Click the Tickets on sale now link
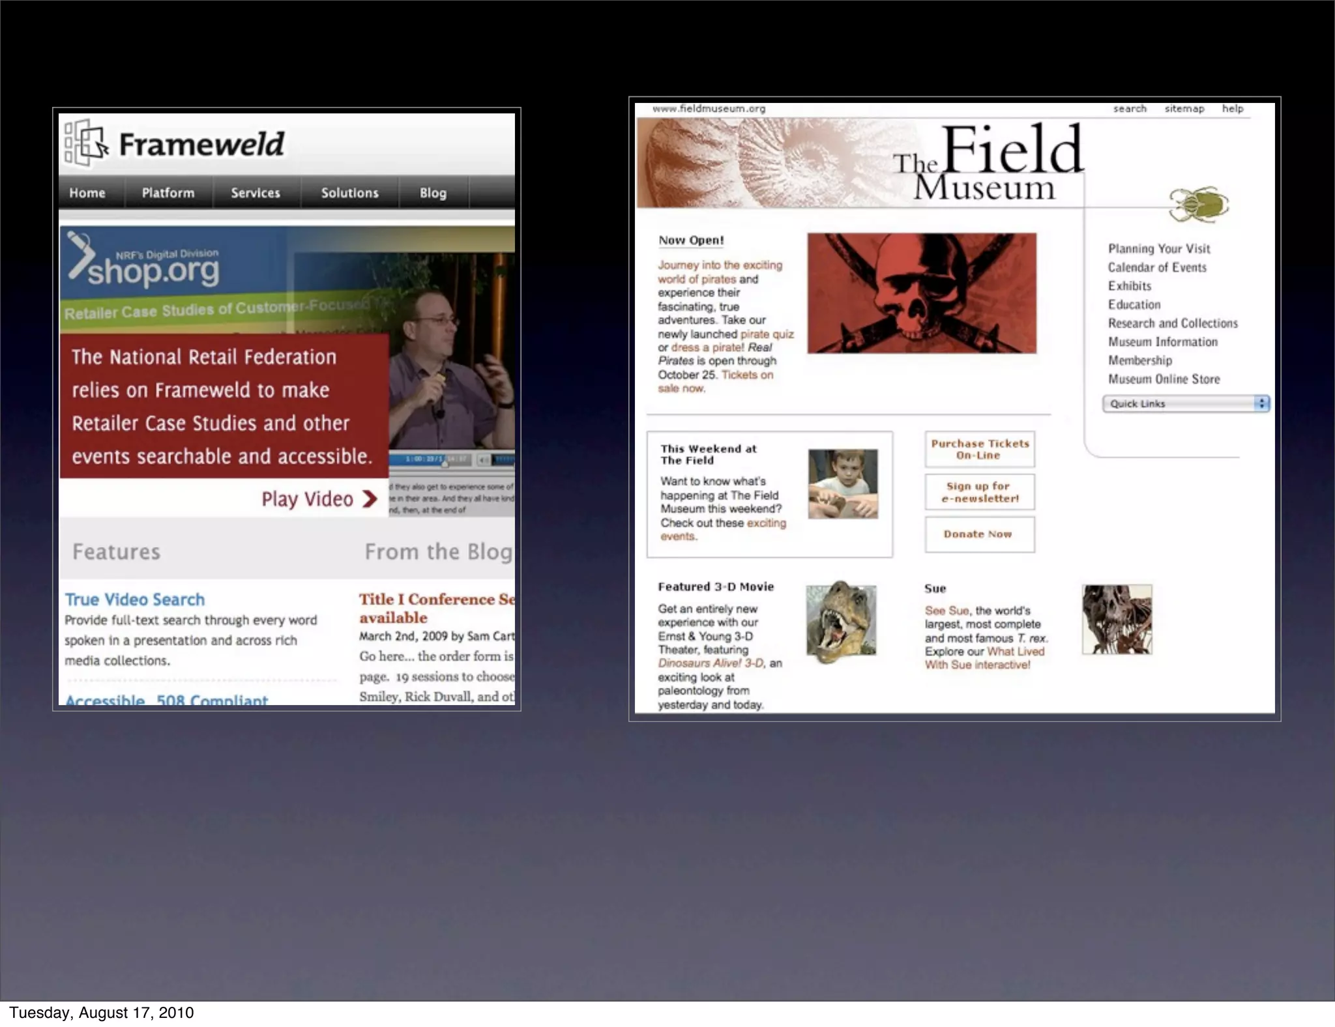This screenshot has height=1027, width=1335. (715, 381)
